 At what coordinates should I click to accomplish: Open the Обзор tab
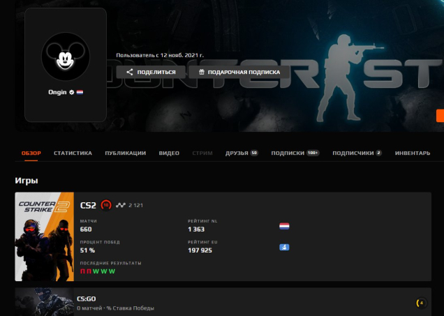coord(31,153)
